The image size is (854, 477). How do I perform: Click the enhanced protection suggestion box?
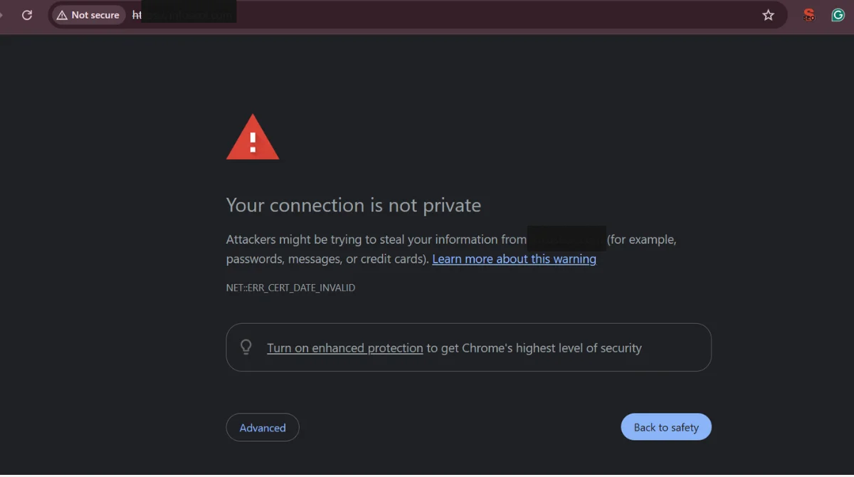[x=468, y=347]
